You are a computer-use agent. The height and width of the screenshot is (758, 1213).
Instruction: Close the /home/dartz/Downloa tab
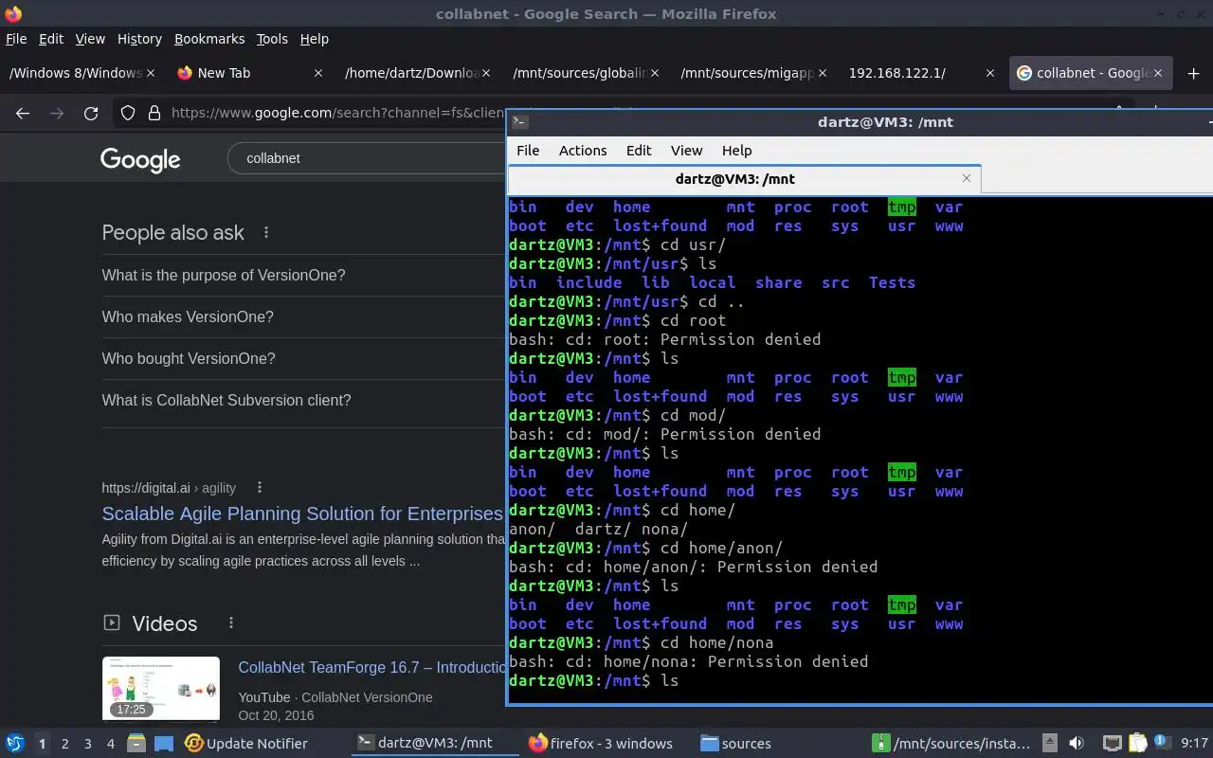click(x=486, y=73)
